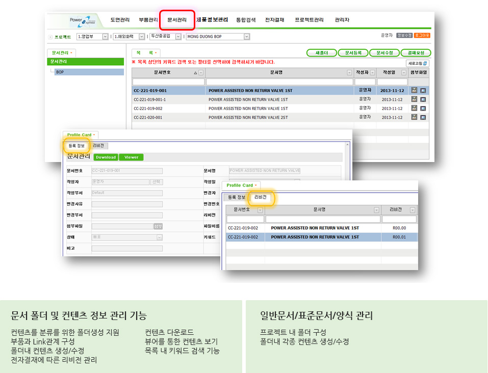Click the sort triangle in the 문서번호 column header

[x=195, y=73]
